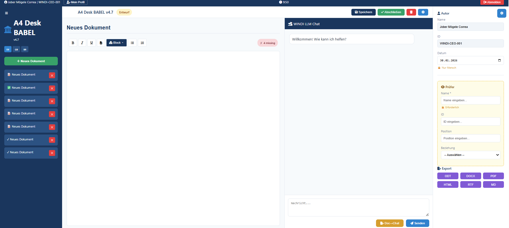Delete the fourth Neues Dokument entry
This screenshot has width=509, height=228.
(x=52, y=114)
